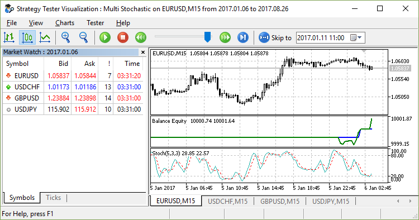Screen dimensions: 419x220
Task: Click the Strategy Tester app icon
Action: tap(9, 8)
